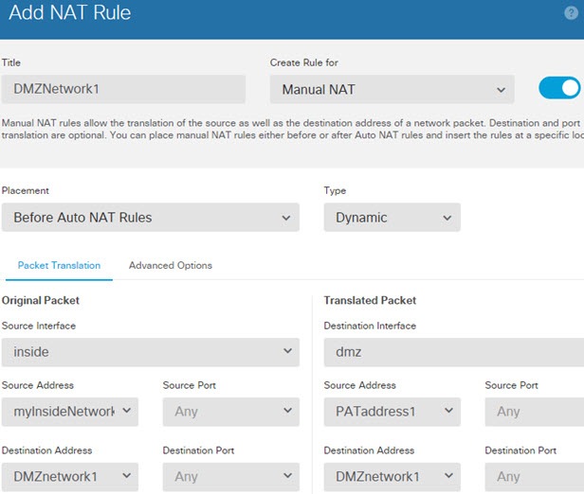This screenshot has height=494, width=584.
Task: Open Translated Packet Source Address PATaddress1 dropdown
Action: (392, 412)
